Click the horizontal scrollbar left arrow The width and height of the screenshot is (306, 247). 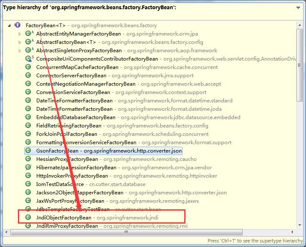[6, 232]
